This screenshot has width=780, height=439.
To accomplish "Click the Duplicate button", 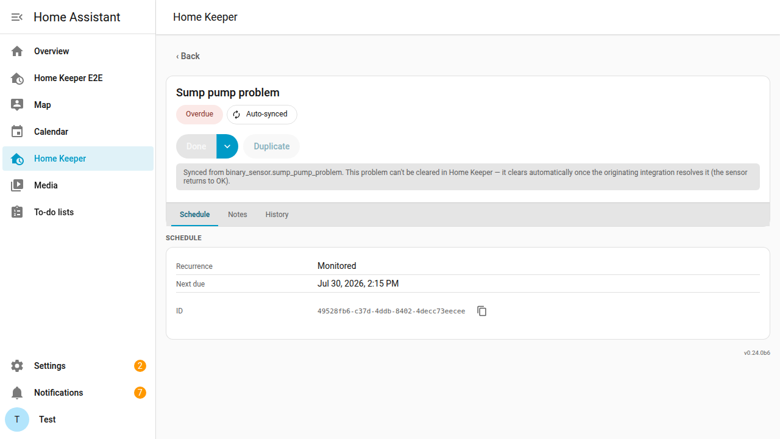I will click(x=272, y=146).
